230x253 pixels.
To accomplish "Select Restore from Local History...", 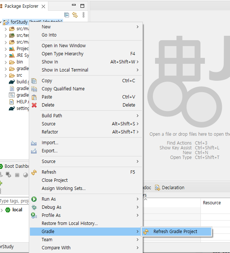I will (x=86, y=223).
